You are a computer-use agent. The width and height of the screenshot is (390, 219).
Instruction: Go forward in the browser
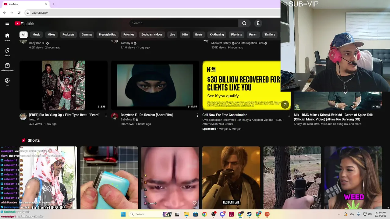(x=12, y=13)
